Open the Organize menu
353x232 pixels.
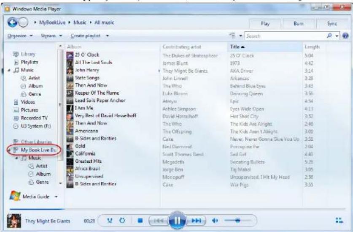point(20,35)
